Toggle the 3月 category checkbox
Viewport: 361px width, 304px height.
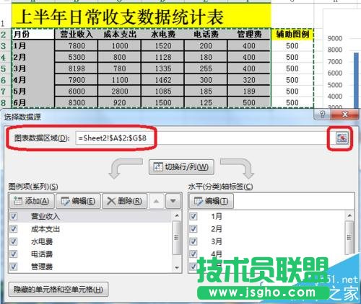tap(193, 241)
